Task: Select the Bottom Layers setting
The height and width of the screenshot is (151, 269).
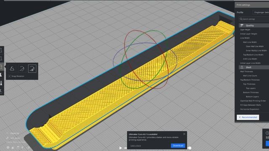Action: (252, 97)
